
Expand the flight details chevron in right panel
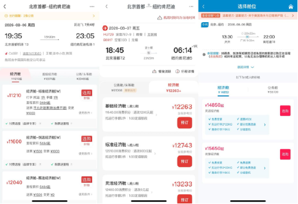click(252, 67)
